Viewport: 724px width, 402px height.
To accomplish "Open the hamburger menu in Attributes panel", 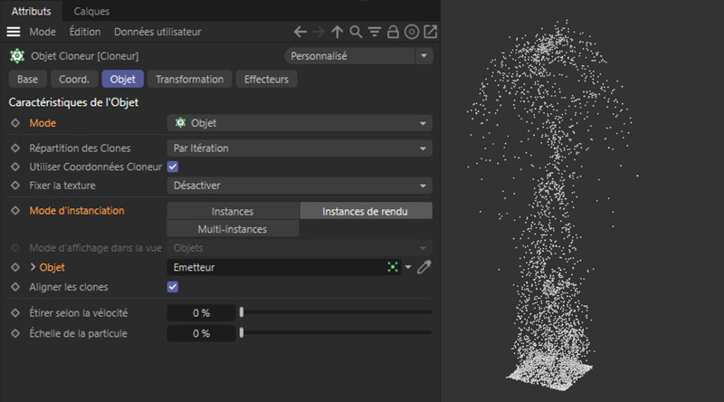I will pos(14,32).
